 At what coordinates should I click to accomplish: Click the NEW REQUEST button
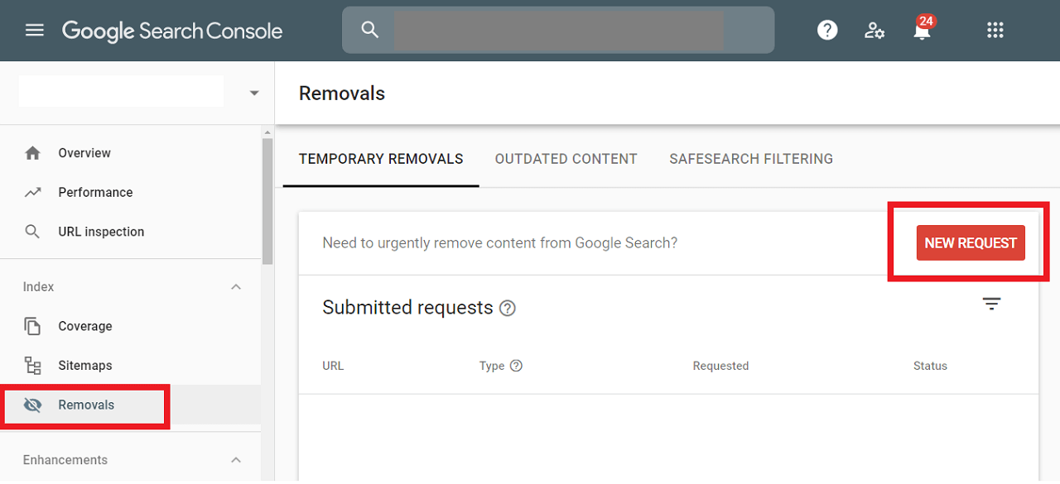970,242
